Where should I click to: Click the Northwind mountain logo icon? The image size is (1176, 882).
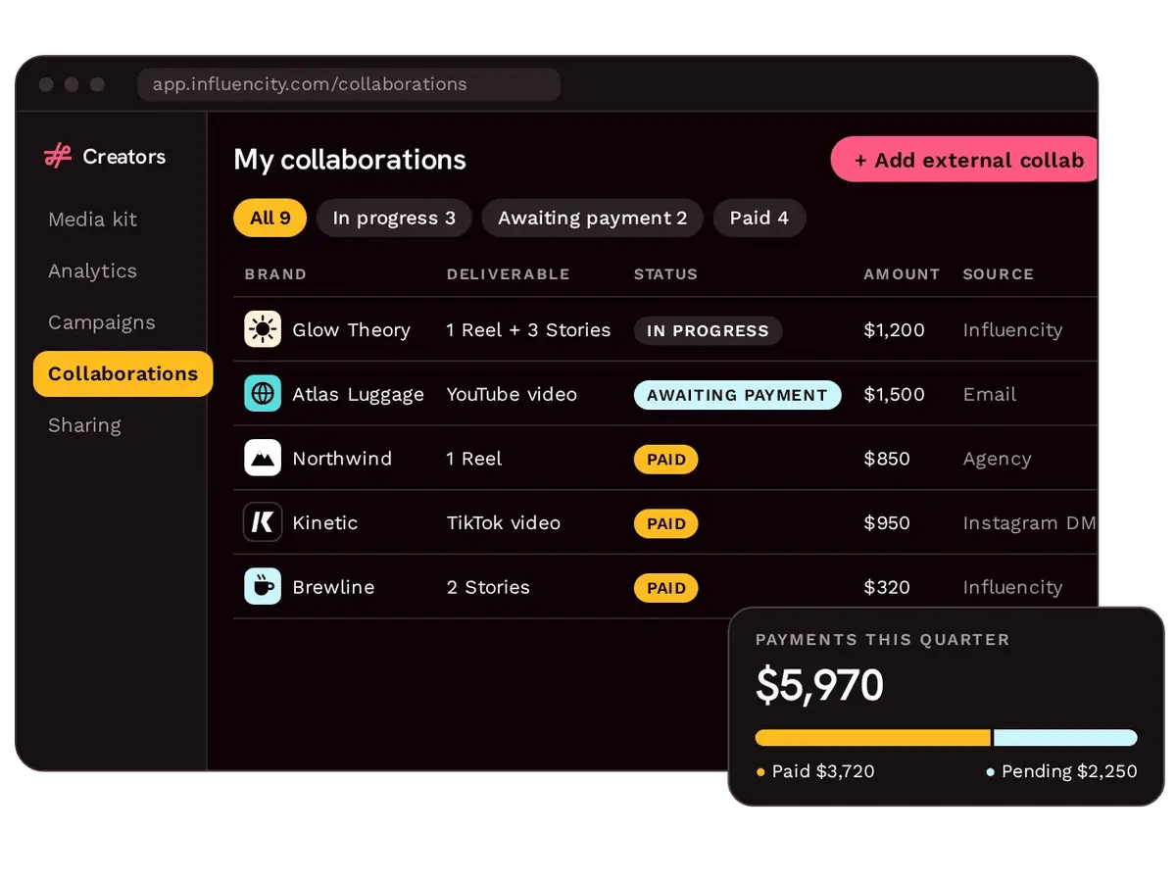click(263, 458)
